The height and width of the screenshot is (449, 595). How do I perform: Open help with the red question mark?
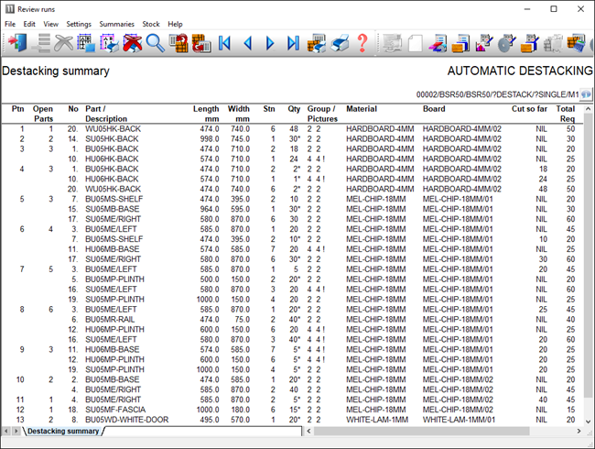coord(362,42)
